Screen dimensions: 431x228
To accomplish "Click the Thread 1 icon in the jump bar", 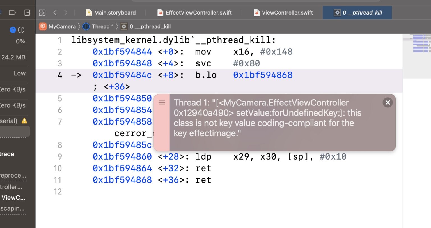I will click(86, 26).
